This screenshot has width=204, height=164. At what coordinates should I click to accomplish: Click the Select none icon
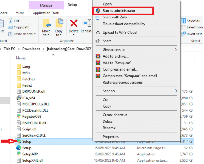(x=183, y=27)
